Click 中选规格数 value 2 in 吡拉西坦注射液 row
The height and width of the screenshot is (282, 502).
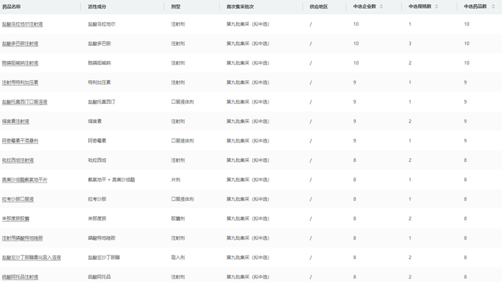409,160
